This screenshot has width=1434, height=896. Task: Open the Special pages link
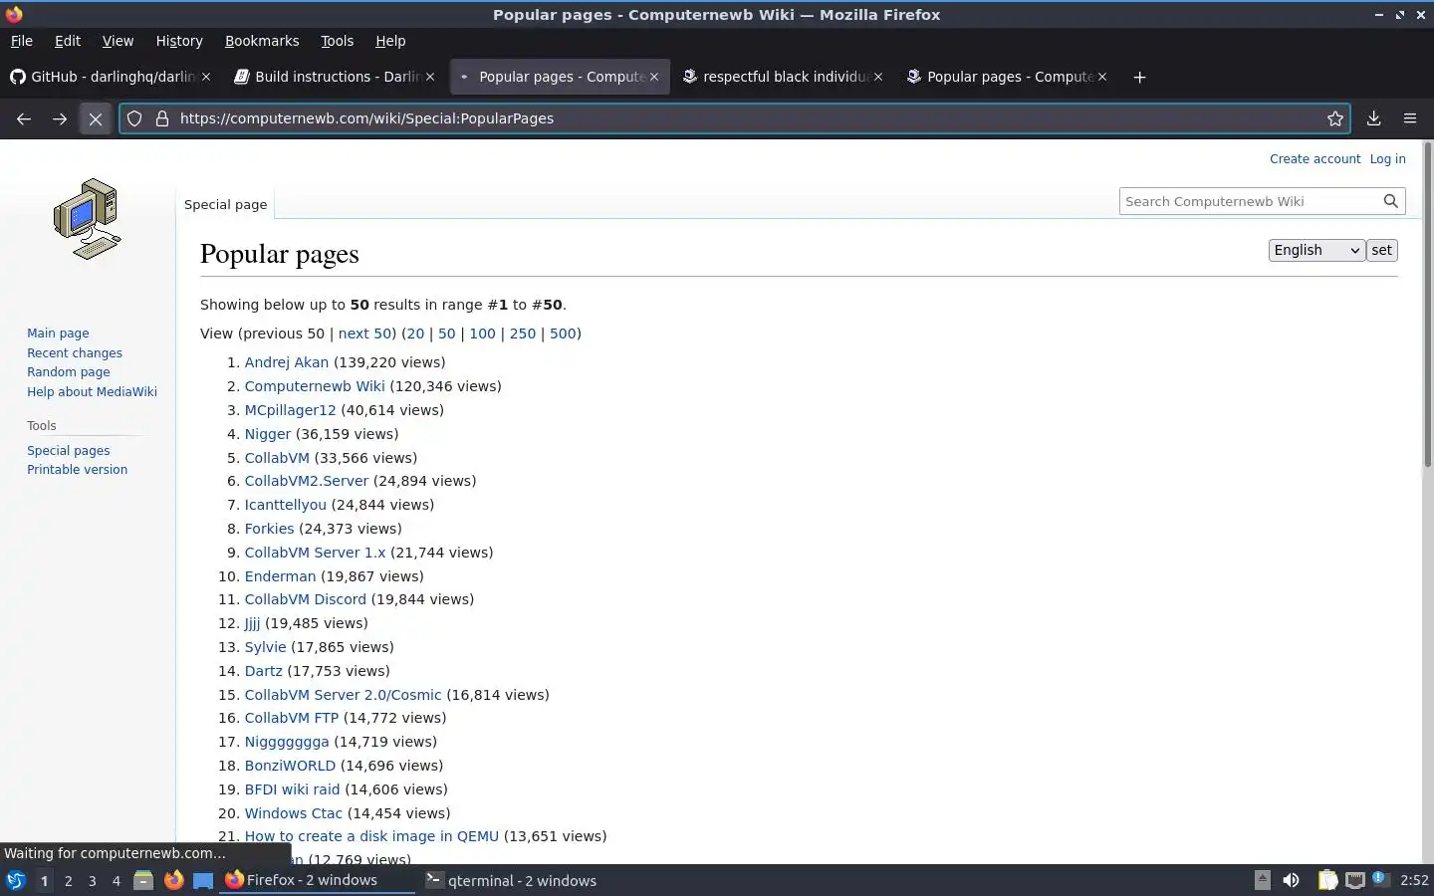[69, 451]
